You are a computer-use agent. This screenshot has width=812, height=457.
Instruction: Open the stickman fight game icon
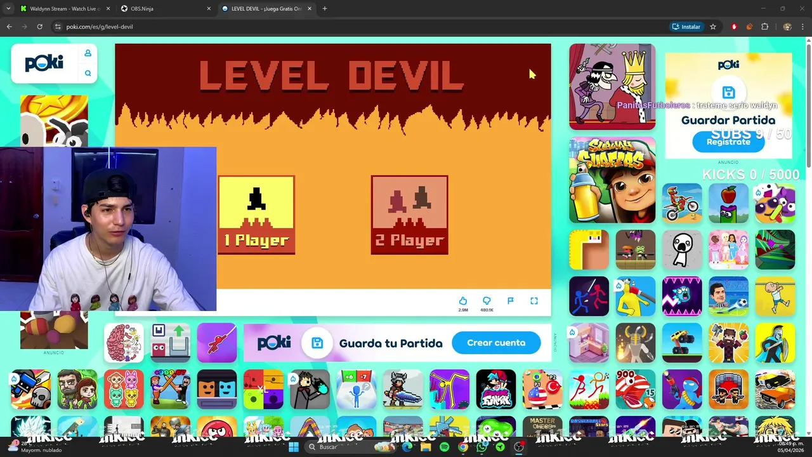coord(589,296)
